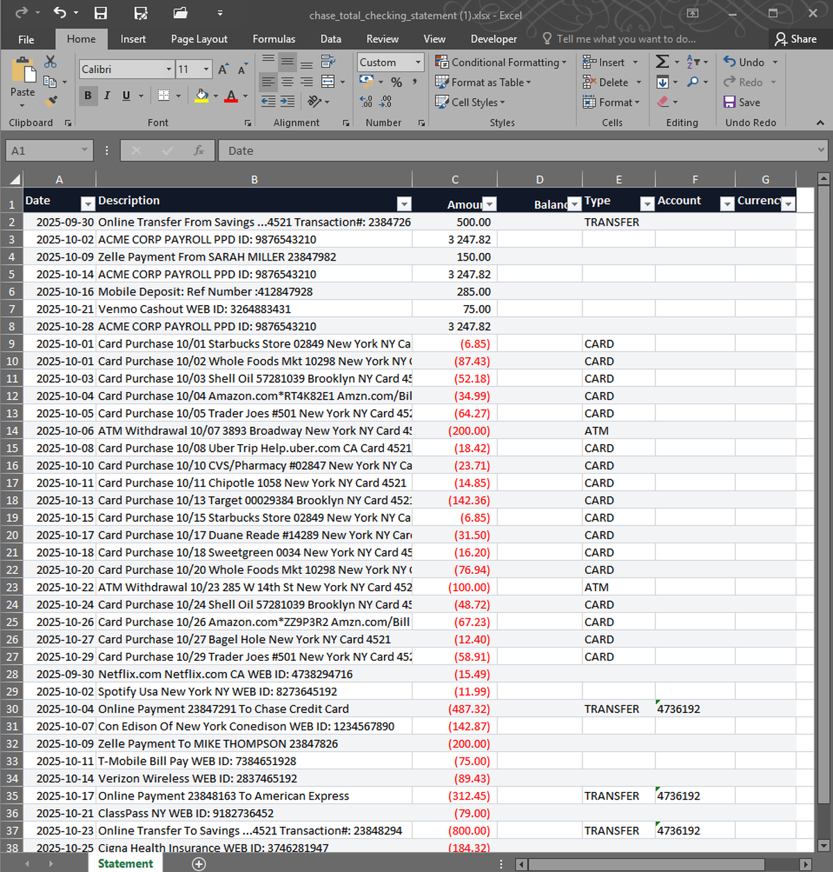Viewport: 833px width, 872px height.
Task: Open the font size 11 dropdown
Action: (x=206, y=69)
